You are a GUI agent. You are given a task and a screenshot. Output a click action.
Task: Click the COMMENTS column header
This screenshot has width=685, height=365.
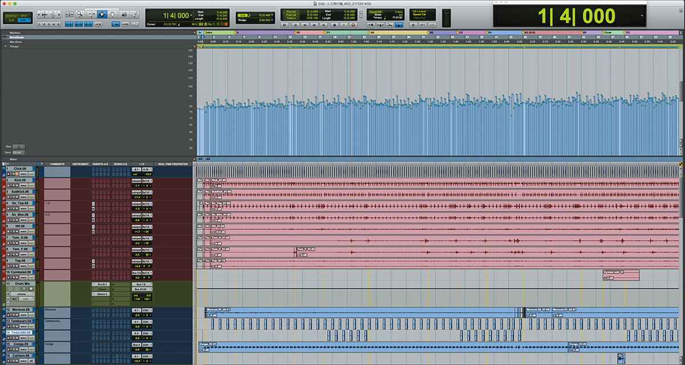pos(57,164)
